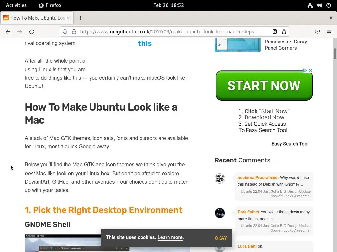
Task: Open the network status icon in top bar
Action: 310,5
